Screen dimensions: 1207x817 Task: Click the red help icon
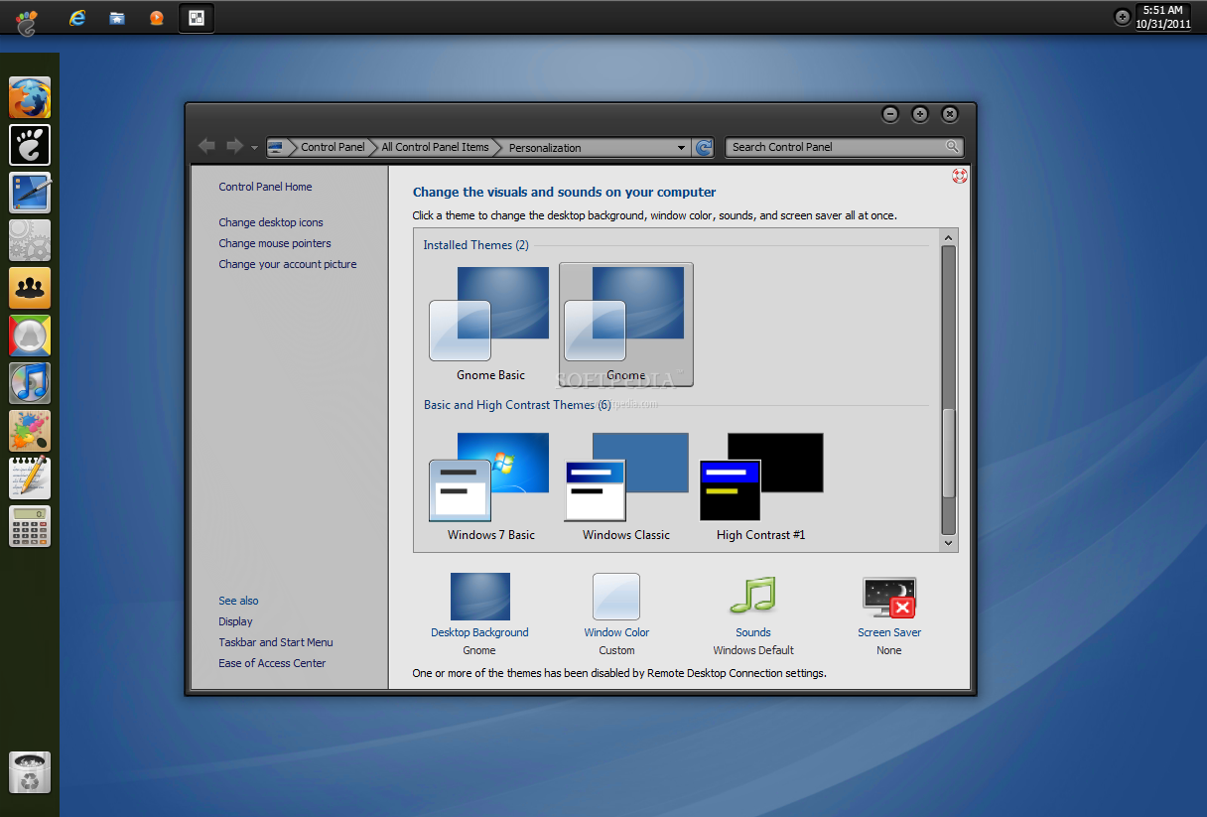tap(960, 176)
